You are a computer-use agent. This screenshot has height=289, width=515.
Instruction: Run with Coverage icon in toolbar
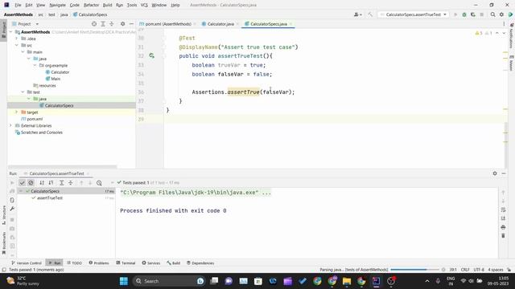point(473,14)
